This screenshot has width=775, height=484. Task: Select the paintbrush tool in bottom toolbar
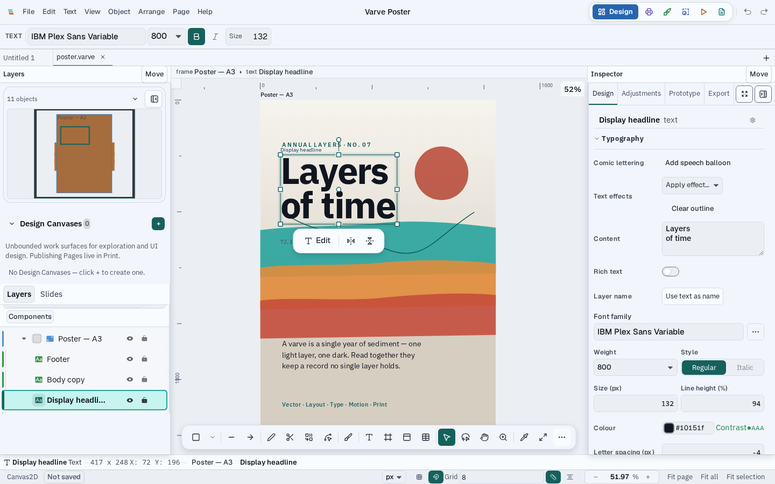[348, 437]
